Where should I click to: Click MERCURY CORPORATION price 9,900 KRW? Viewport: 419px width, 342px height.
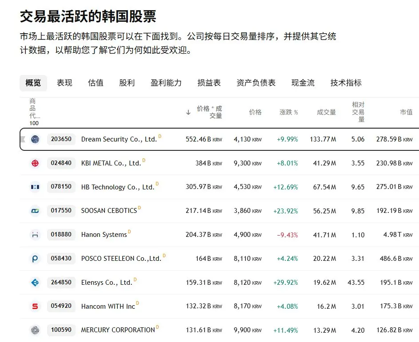point(248,330)
